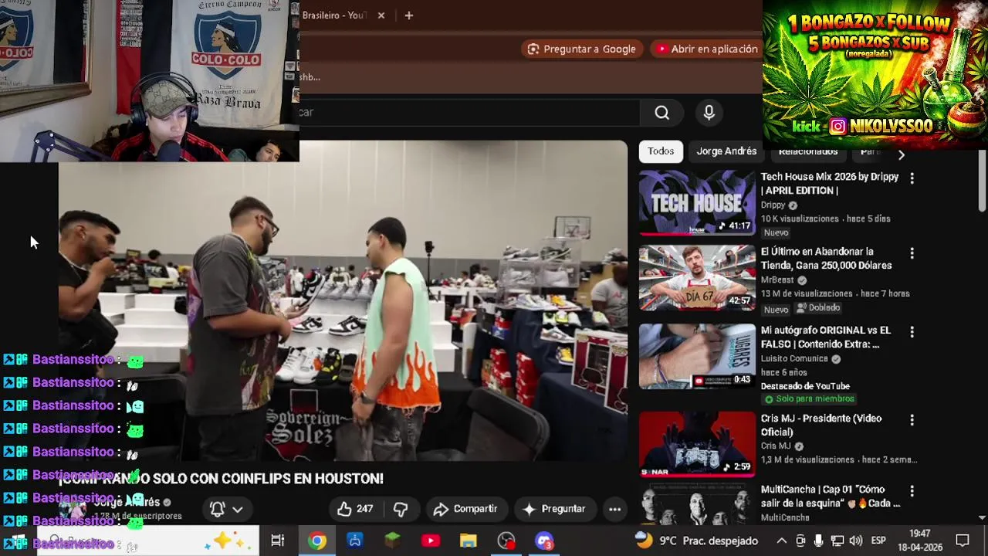This screenshot has height=556, width=988.
Task: Open the notification bell dropdown for the channel
Action: (226, 509)
